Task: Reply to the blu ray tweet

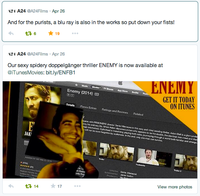Action: (x=11, y=33)
